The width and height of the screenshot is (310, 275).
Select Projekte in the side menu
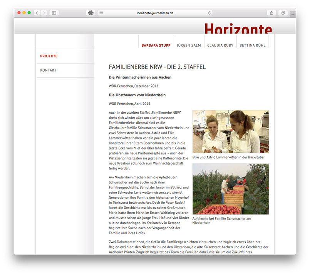(49, 56)
